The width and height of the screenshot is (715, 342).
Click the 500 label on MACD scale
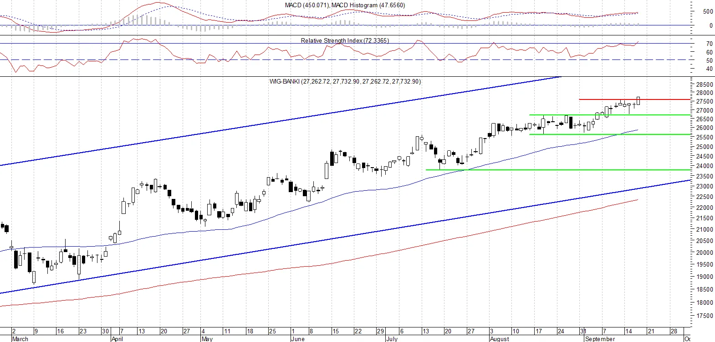708,12
